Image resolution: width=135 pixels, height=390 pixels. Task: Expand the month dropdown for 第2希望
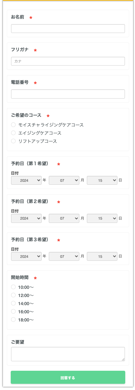[x=64, y=218]
